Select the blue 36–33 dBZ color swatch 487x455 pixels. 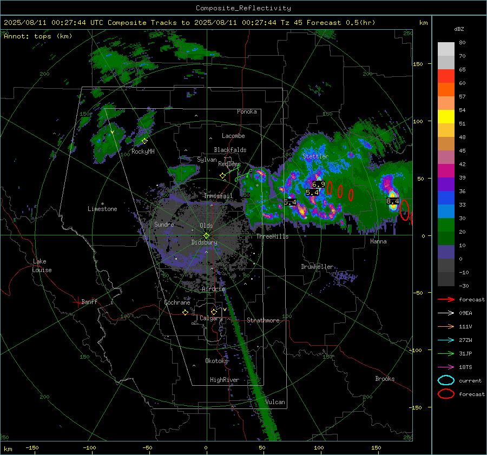pos(446,198)
